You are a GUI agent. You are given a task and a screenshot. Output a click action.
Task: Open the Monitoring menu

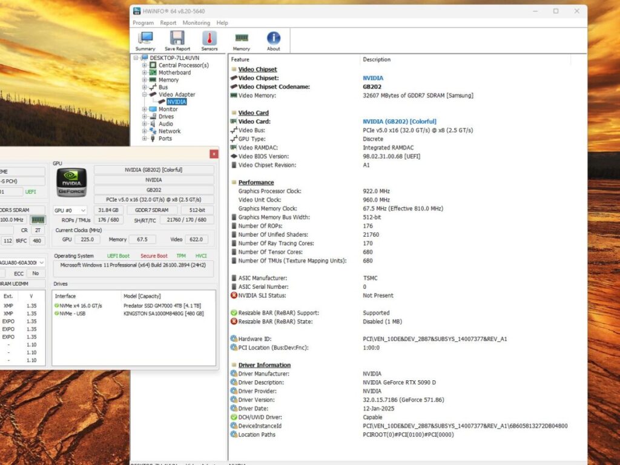point(196,23)
